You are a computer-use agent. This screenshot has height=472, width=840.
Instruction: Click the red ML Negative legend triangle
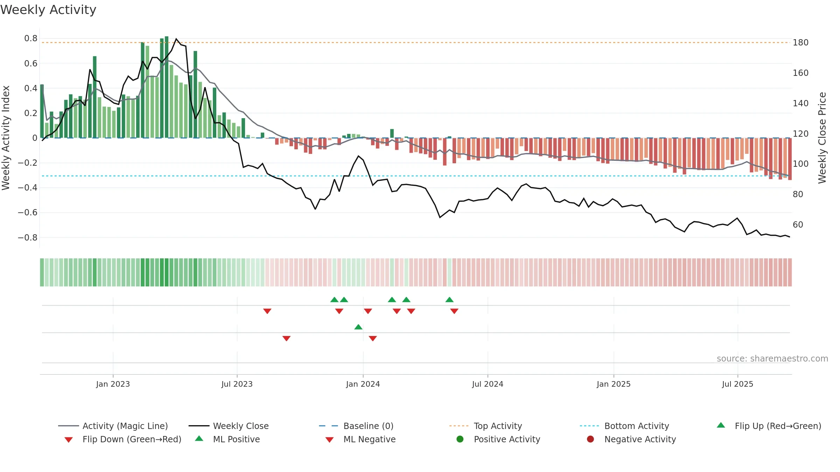point(330,440)
